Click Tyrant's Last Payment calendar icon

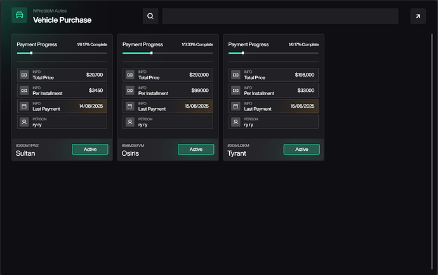click(236, 106)
